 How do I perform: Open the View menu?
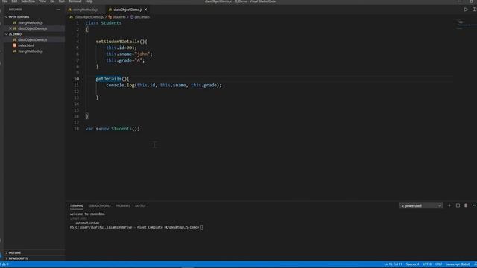click(x=42, y=1)
